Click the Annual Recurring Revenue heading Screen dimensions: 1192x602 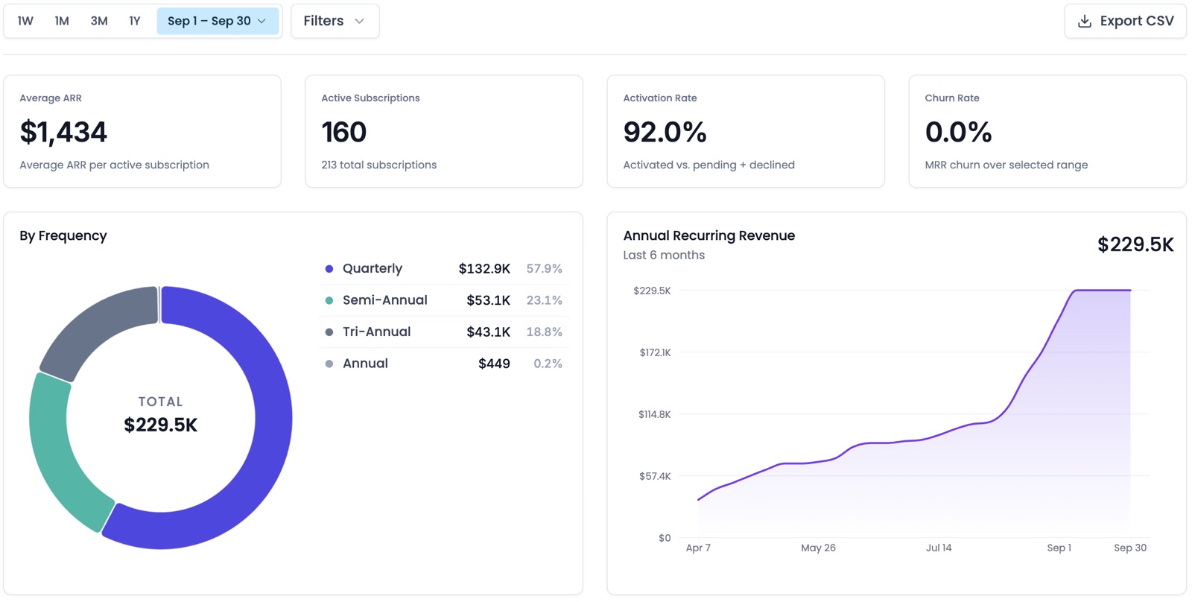tap(709, 235)
